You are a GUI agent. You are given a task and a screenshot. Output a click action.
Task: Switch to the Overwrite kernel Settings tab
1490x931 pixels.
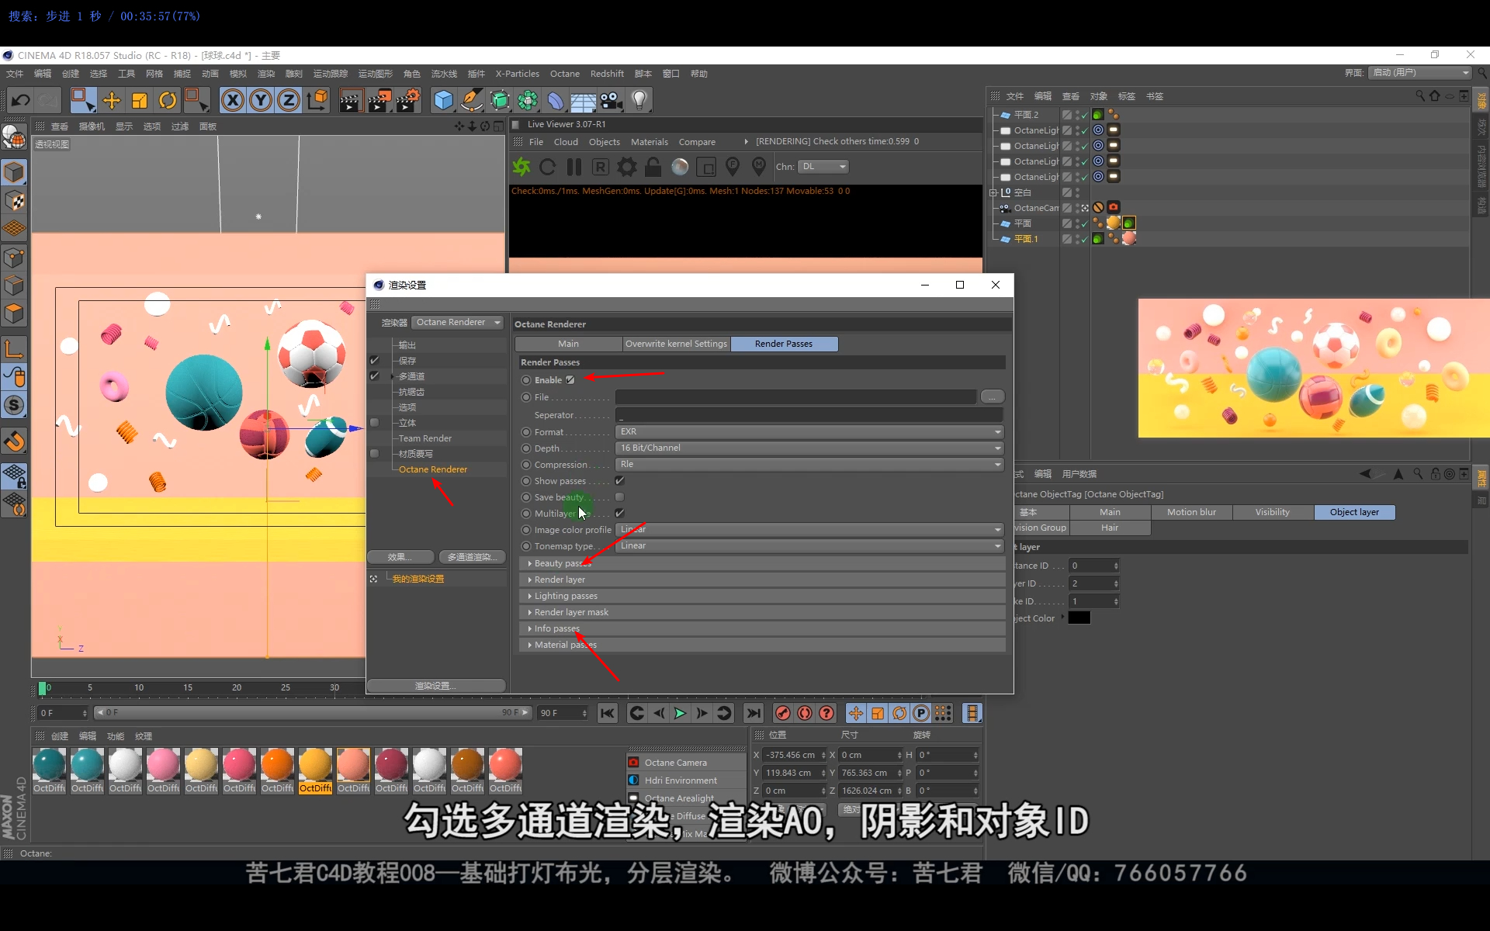[676, 344]
